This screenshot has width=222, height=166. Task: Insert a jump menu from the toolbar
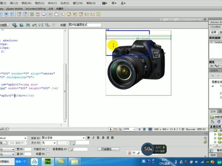(25, 14)
